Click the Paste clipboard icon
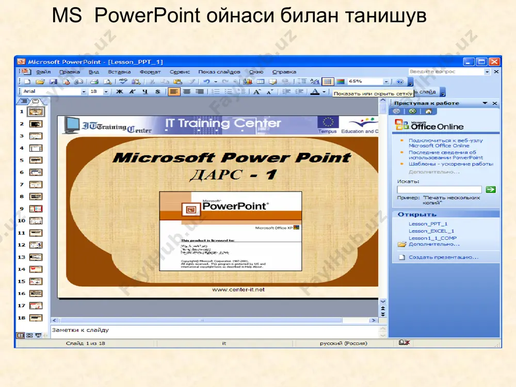This screenshot has width=516, height=387. (178, 82)
